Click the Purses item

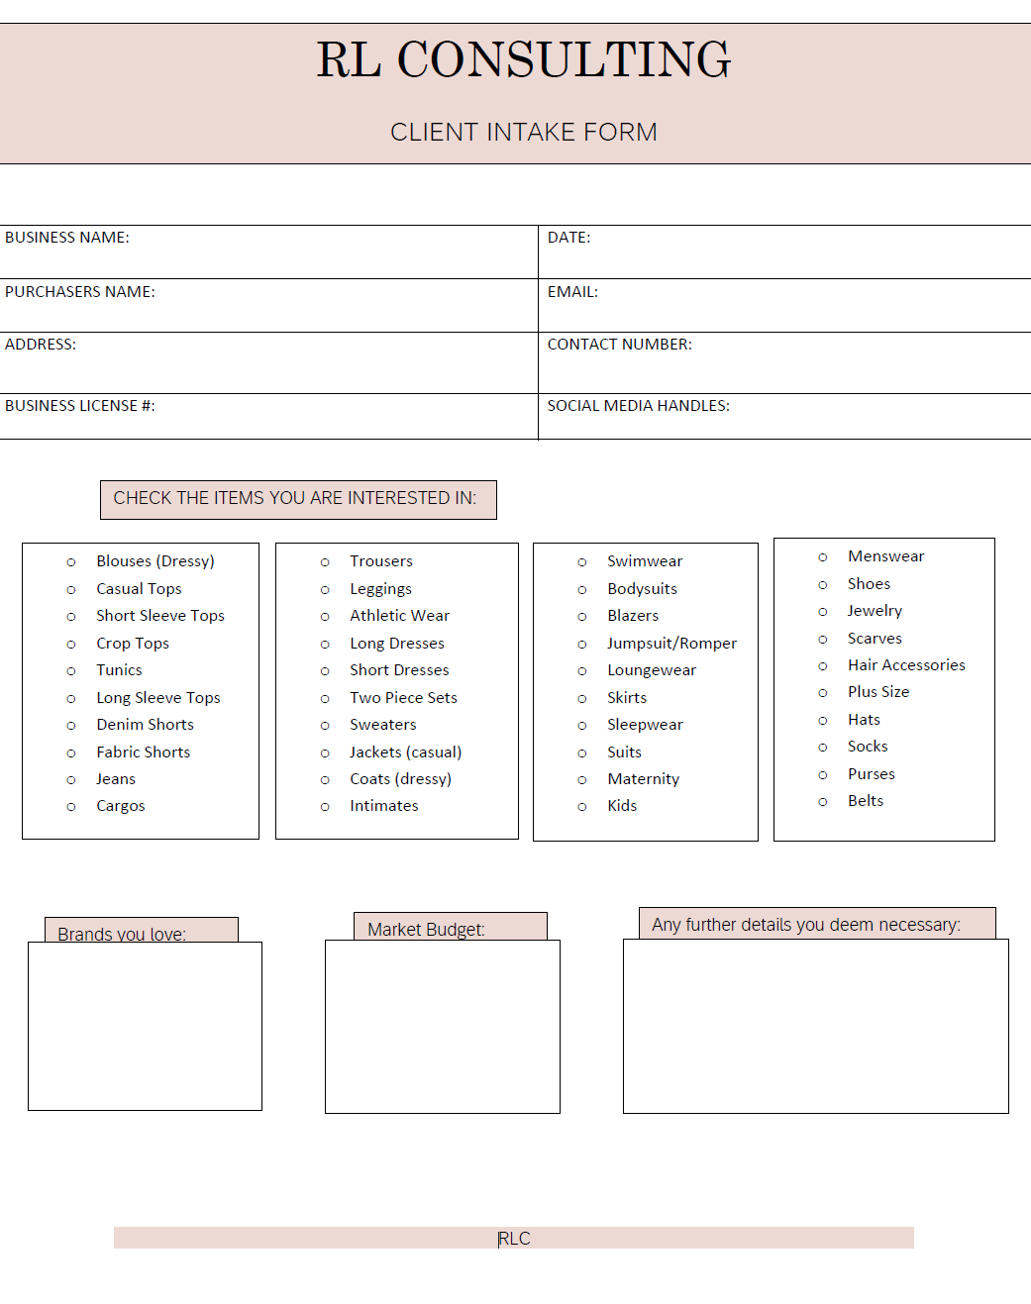pyautogui.click(x=872, y=774)
